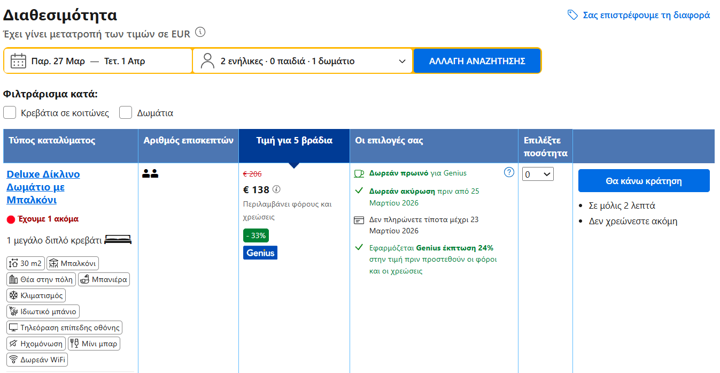Click the question mark help icon

pos(509,172)
